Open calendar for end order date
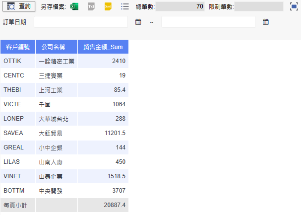This screenshot has height=215, width=301. pyautogui.click(x=266, y=22)
